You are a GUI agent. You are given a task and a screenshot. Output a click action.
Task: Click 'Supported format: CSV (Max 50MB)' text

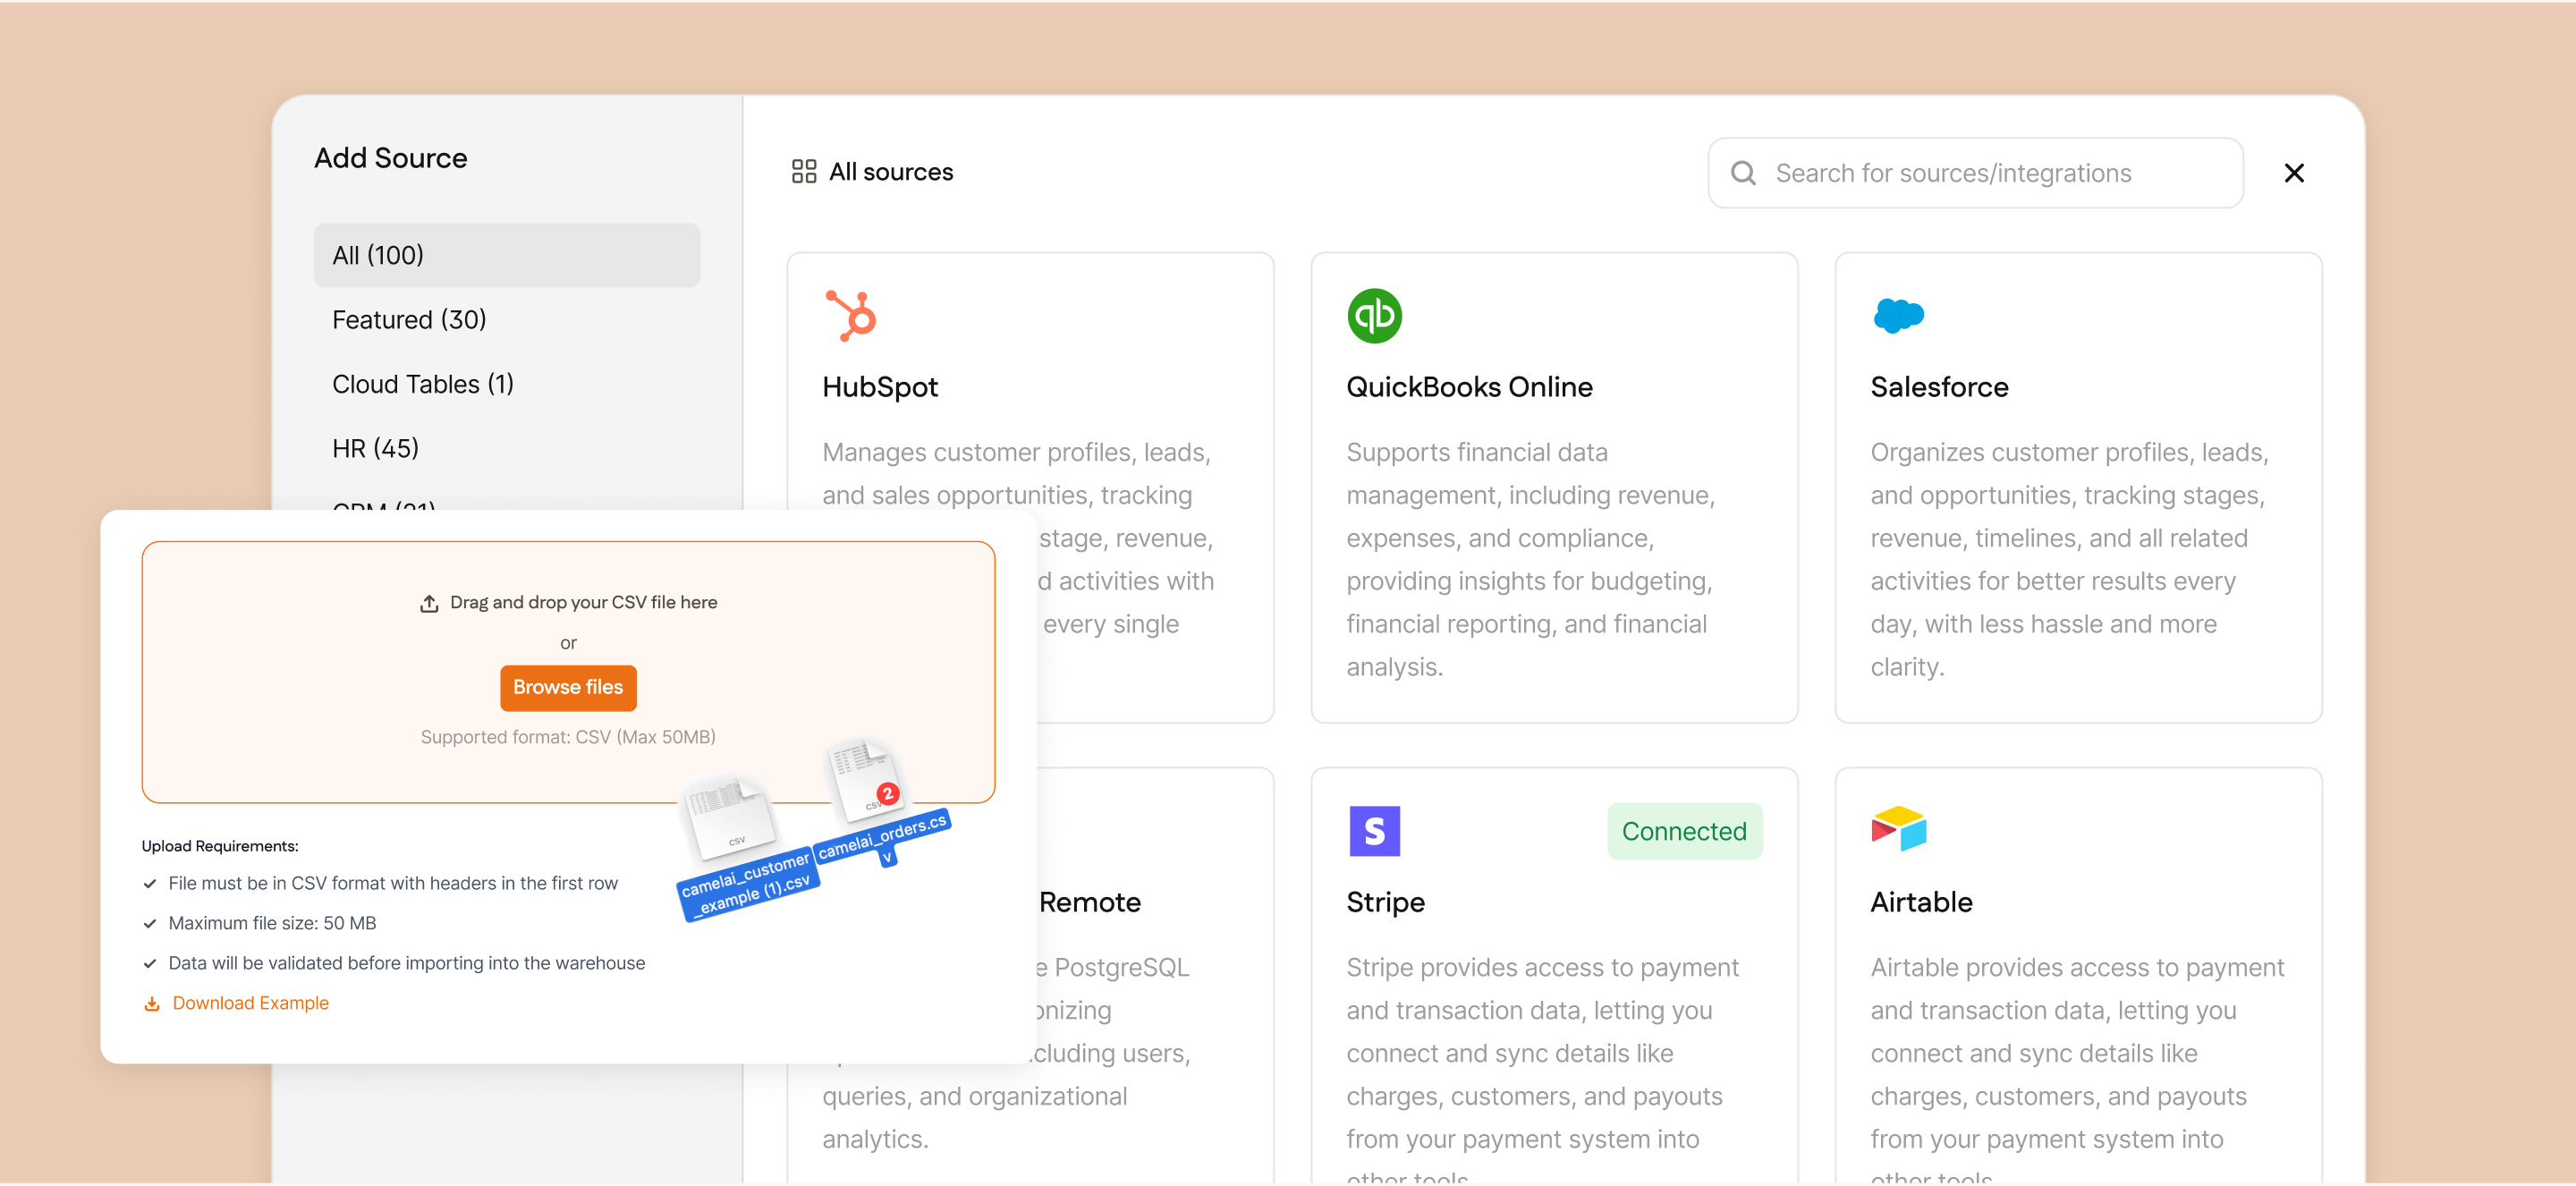click(x=567, y=737)
